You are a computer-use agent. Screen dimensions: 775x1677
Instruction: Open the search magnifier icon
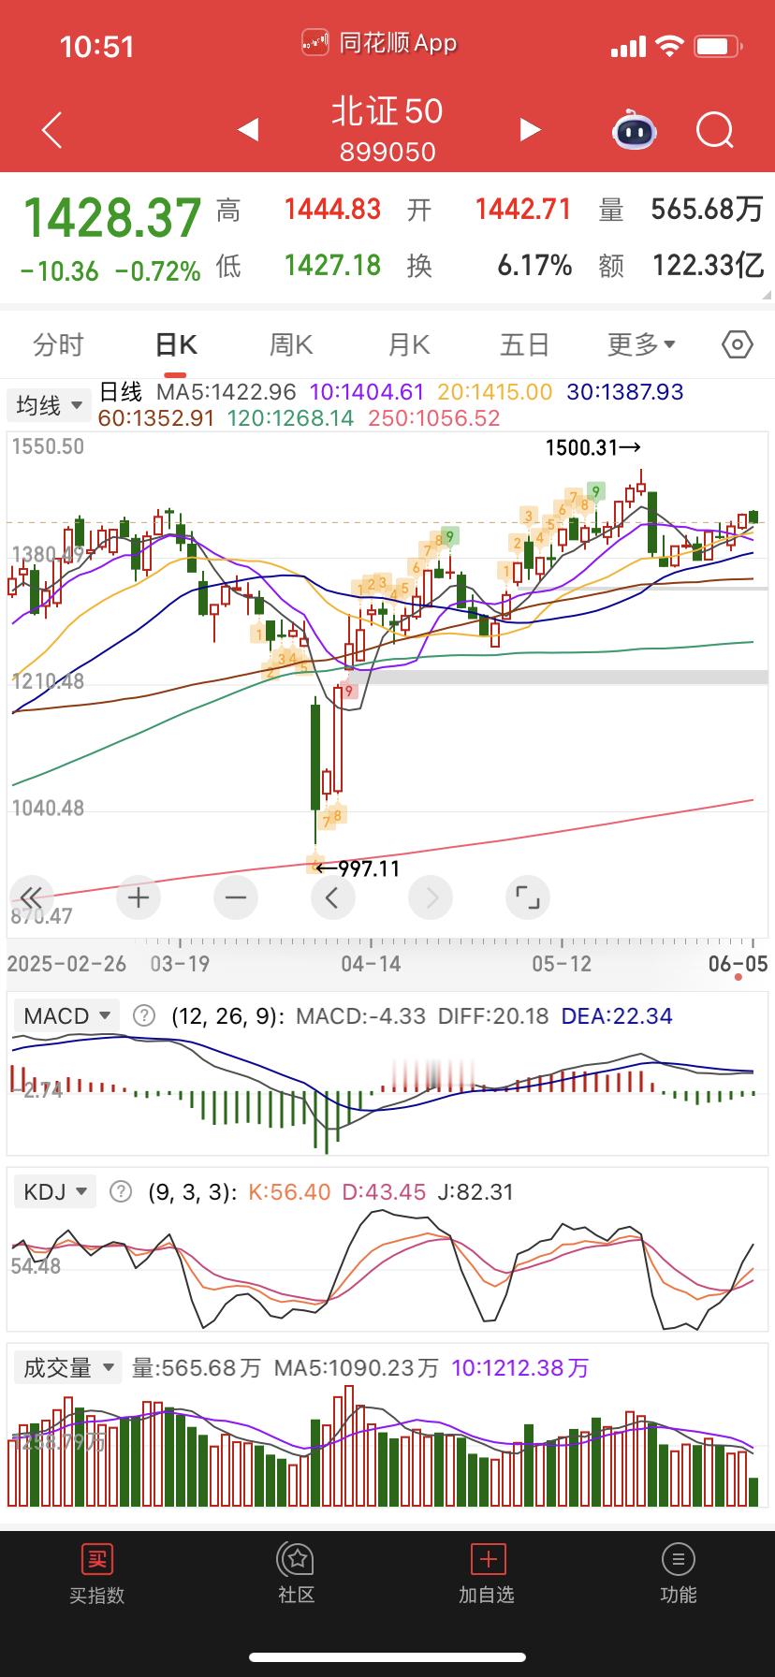point(716,130)
